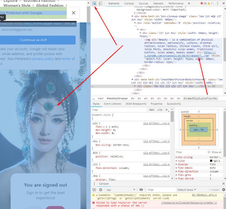Select main in the DOM breadcrumb
Image resolution: width=226 pixels, height=209 pixels.
click(x=101, y=98)
